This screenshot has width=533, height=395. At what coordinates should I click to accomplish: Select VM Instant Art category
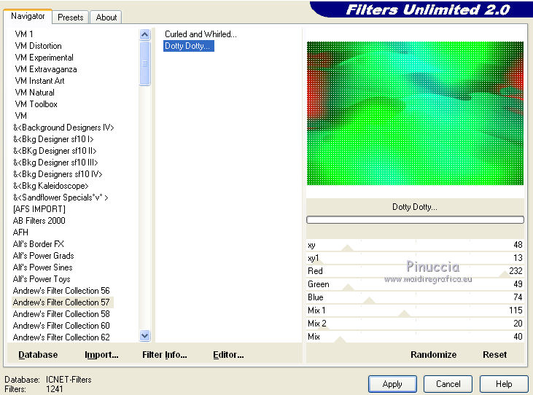click(x=40, y=80)
